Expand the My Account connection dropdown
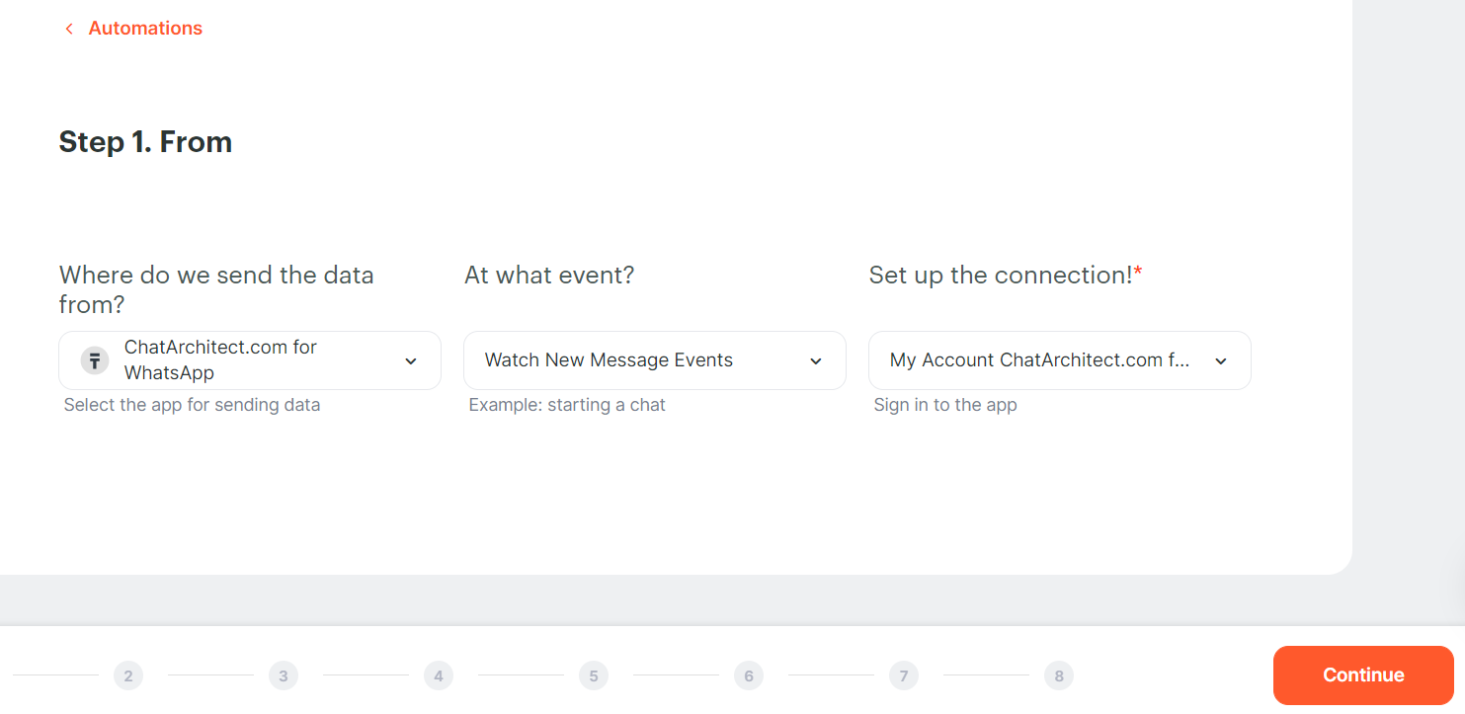 1059,360
